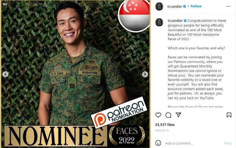Open the emoji picker smiley icon
The width and height of the screenshot is (236, 148).
coord(158,143)
